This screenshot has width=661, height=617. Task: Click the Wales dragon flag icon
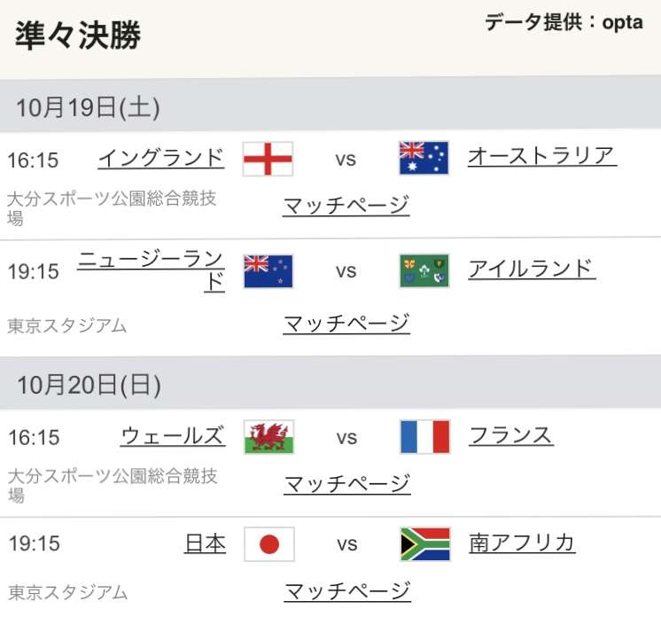[x=269, y=437]
